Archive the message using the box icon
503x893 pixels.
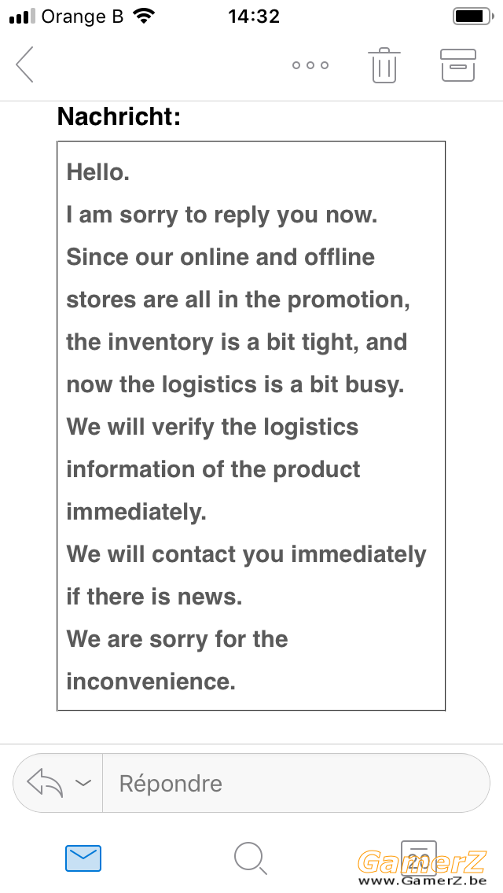[458, 65]
